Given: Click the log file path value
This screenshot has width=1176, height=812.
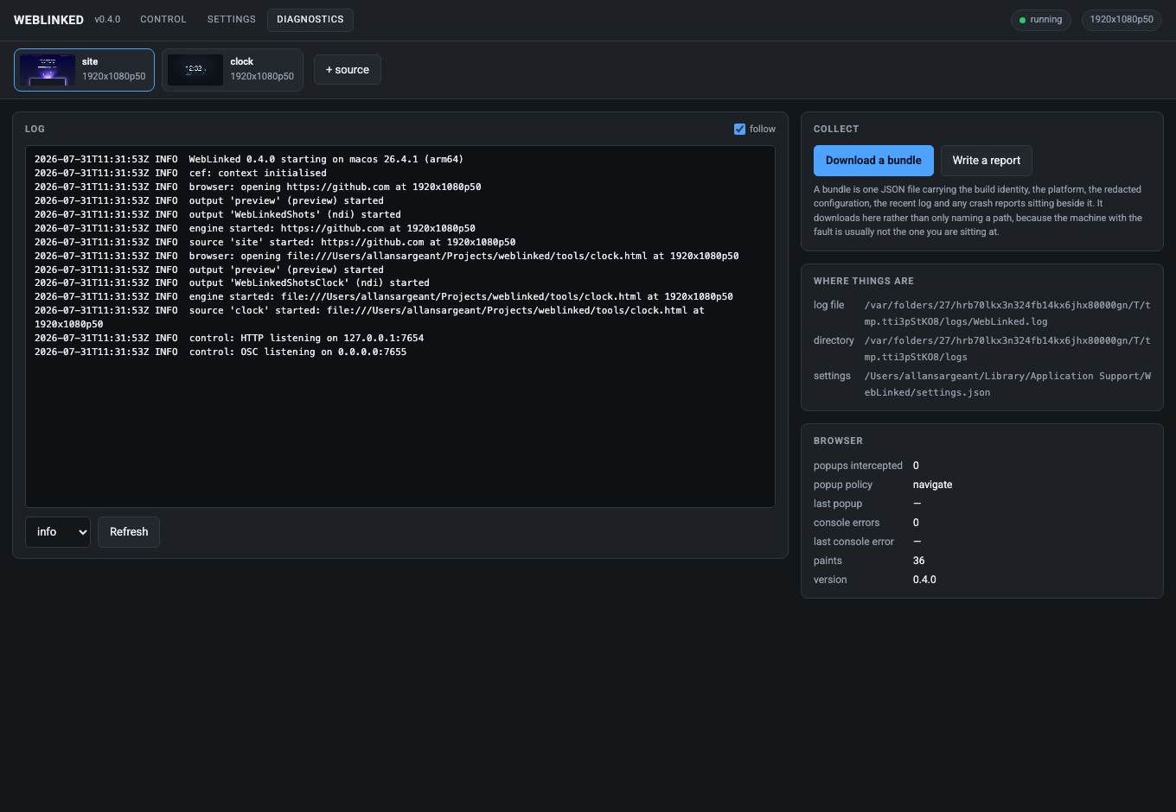Looking at the screenshot, I should [x=1007, y=314].
